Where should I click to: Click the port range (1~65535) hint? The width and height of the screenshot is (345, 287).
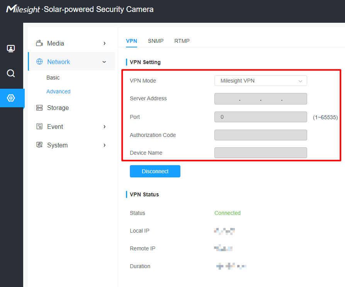coord(325,117)
